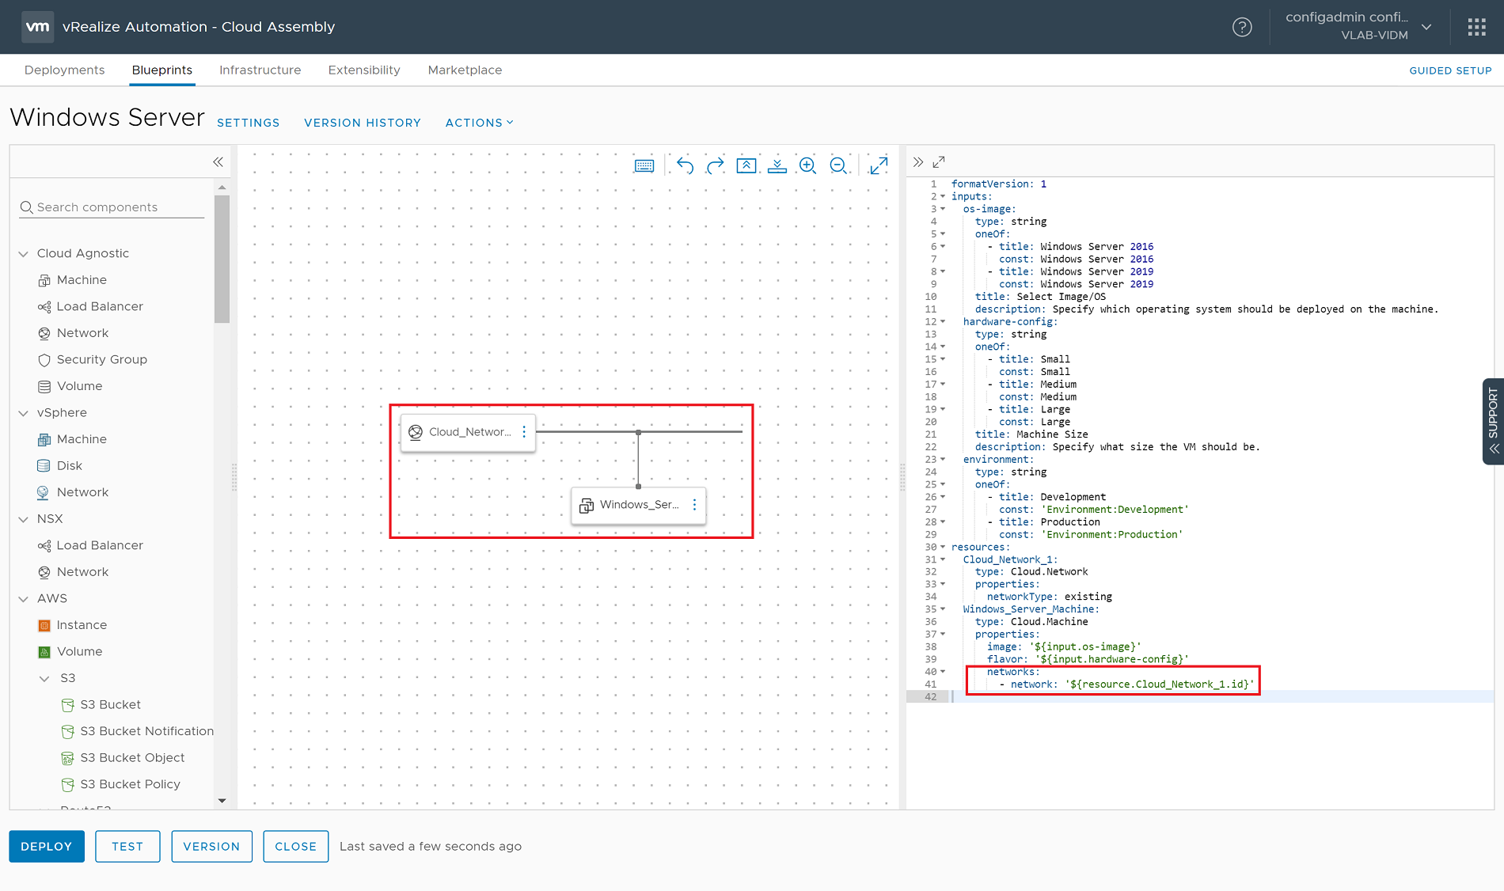Switch to the Infrastructure tab

point(260,70)
